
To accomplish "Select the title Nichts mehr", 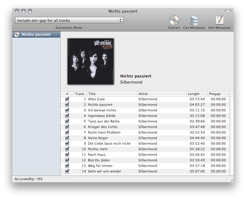I will (x=98, y=149).
